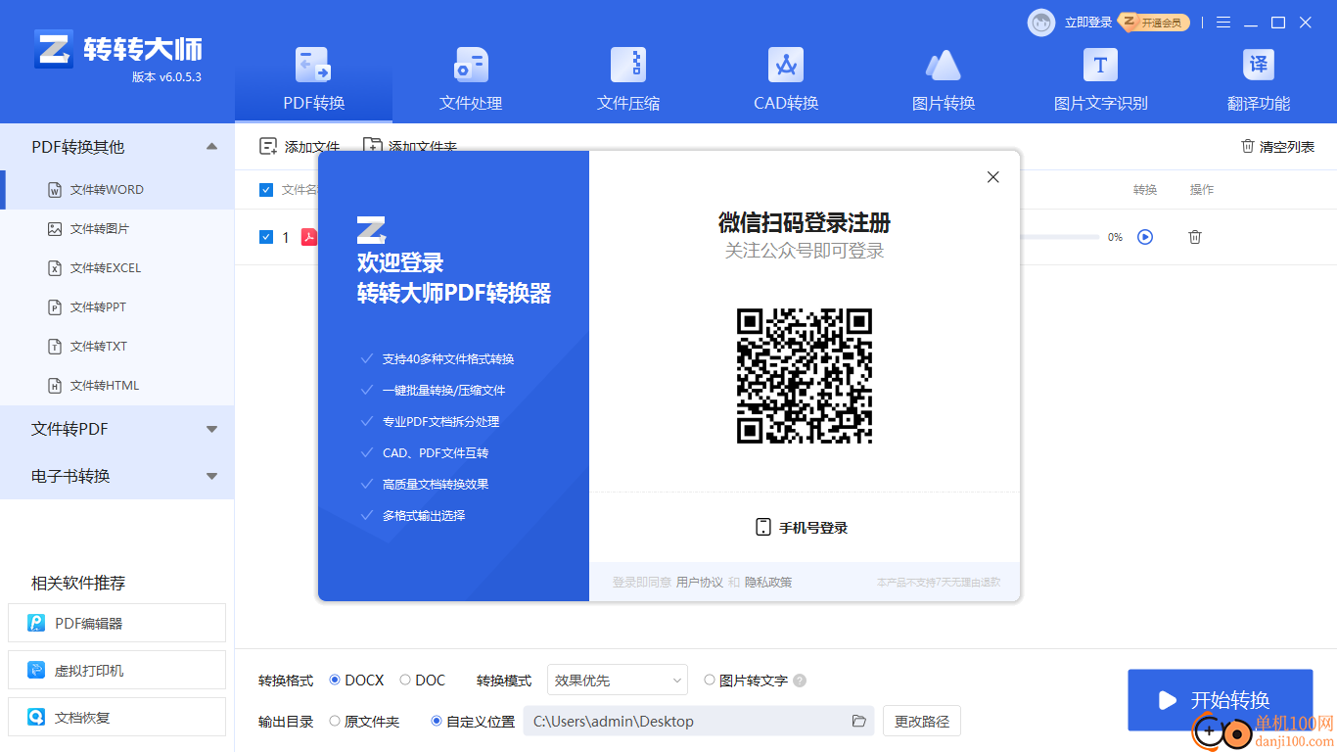This screenshot has width=1337, height=752.
Task: Switch to the 文件处理 tab
Action: click(471, 80)
